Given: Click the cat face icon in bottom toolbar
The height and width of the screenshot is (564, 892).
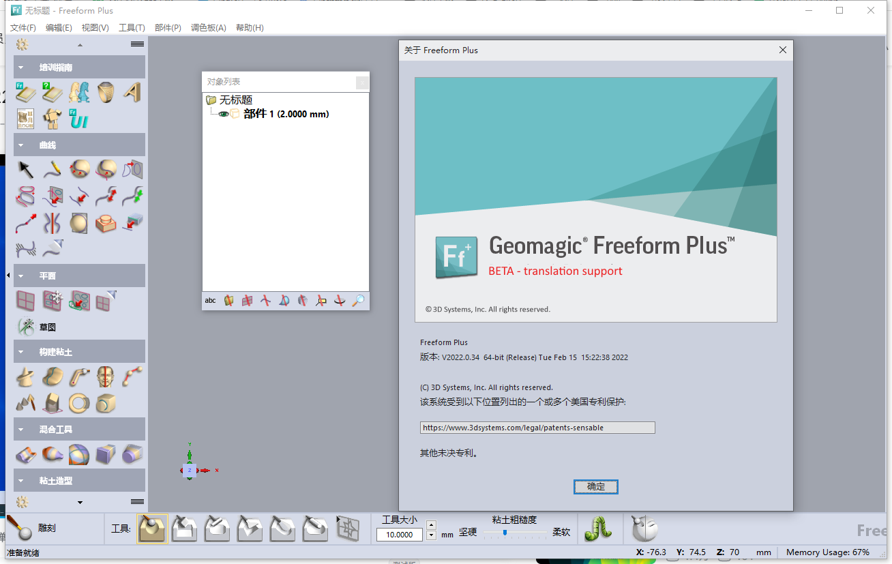Looking at the screenshot, I should [644, 529].
